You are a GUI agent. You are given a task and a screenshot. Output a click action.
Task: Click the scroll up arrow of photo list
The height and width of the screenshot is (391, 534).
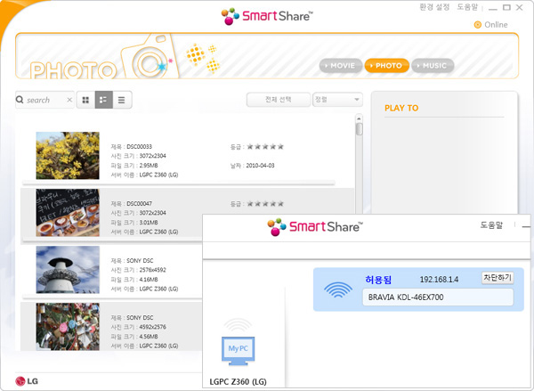(359, 118)
